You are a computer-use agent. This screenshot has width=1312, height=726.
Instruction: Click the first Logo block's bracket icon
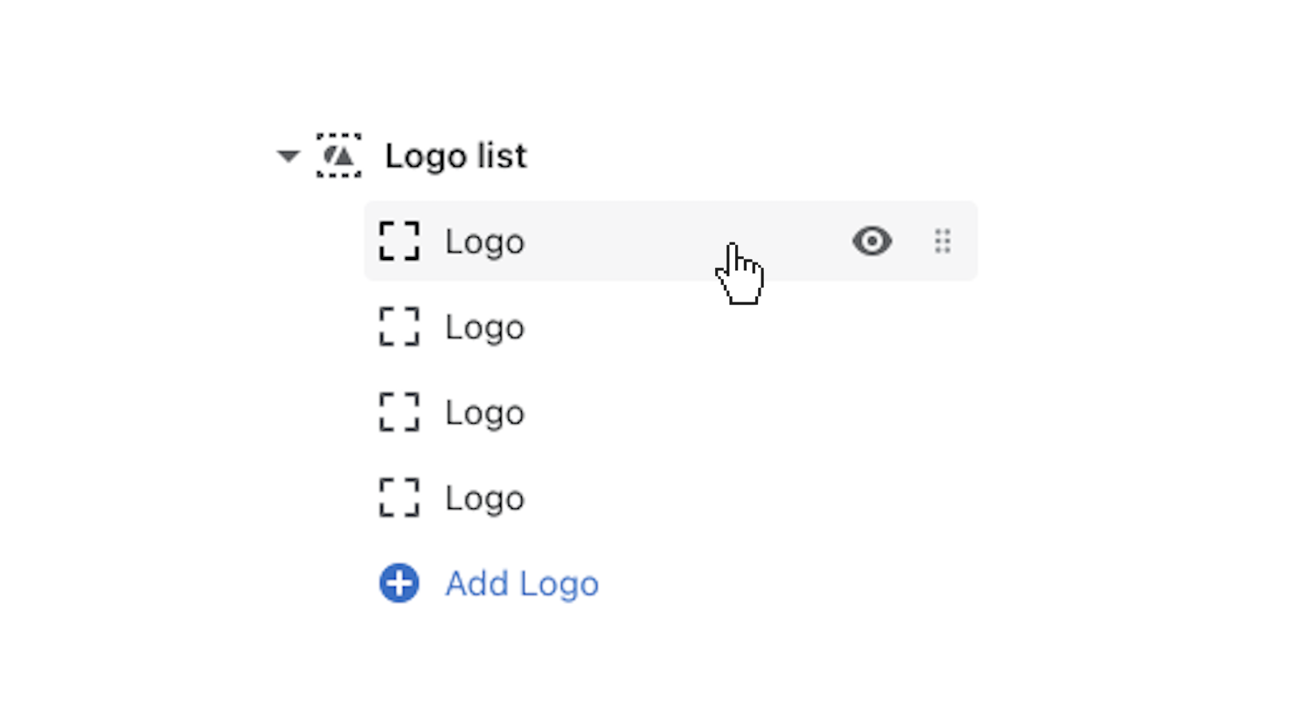399,241
